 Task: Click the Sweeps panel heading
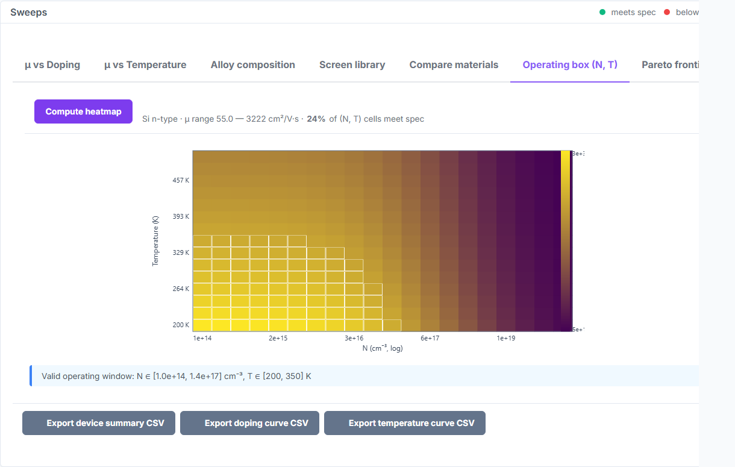pyautogui.click(x=28, y=12)
